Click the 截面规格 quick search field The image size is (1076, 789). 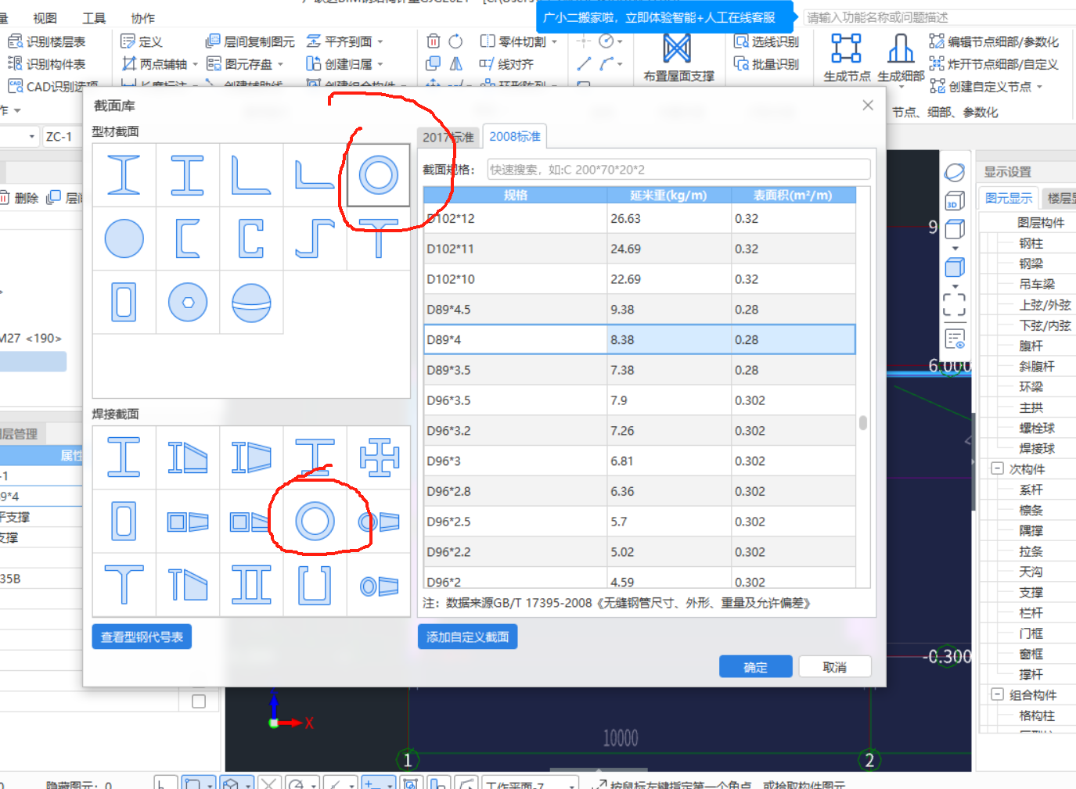(x=678, y=170)
